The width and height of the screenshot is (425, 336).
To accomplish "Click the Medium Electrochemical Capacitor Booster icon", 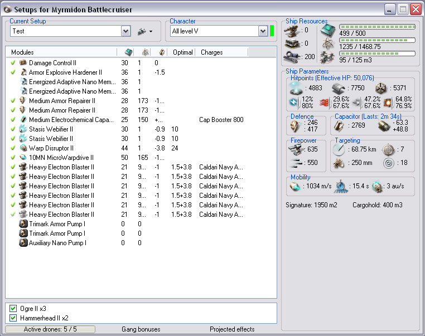I will point(23,120).
